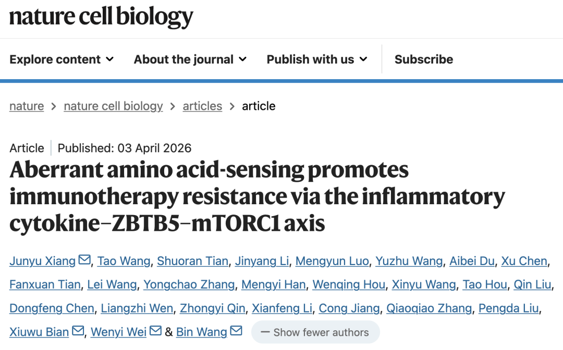Image resolution: width=563 pixels, height=350 pixels.
Task: Click envelope icon beside Bin Wang
Action: tap(236, 331)
